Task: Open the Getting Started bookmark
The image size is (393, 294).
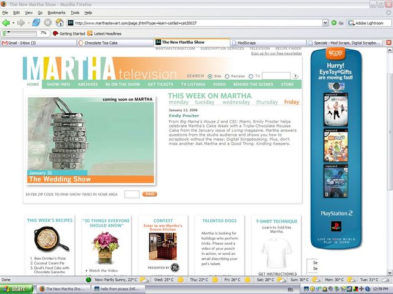Action: [x=69, y=34]
